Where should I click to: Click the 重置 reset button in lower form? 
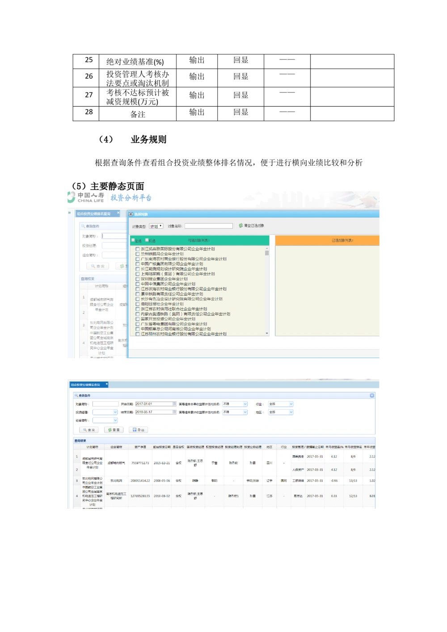tap(114, 430)
